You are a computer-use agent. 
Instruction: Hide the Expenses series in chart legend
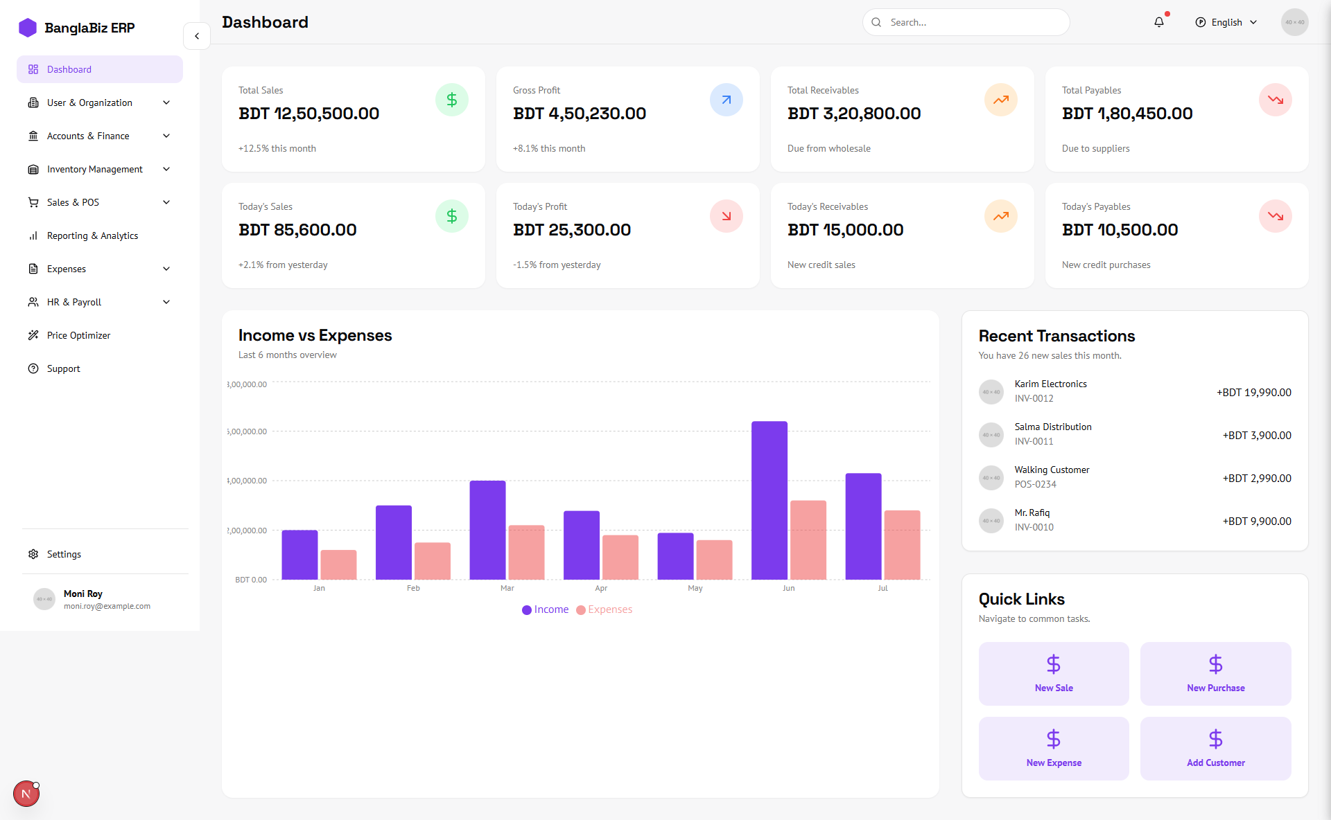[x=604, y=609]
